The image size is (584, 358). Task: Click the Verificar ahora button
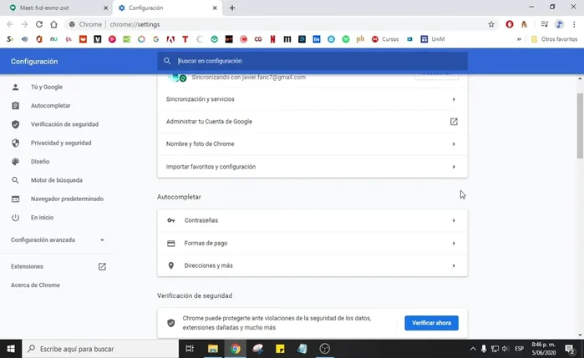tap(431, 323)
